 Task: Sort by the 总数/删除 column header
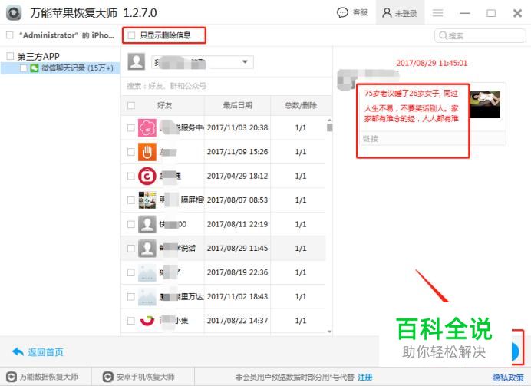301,105
